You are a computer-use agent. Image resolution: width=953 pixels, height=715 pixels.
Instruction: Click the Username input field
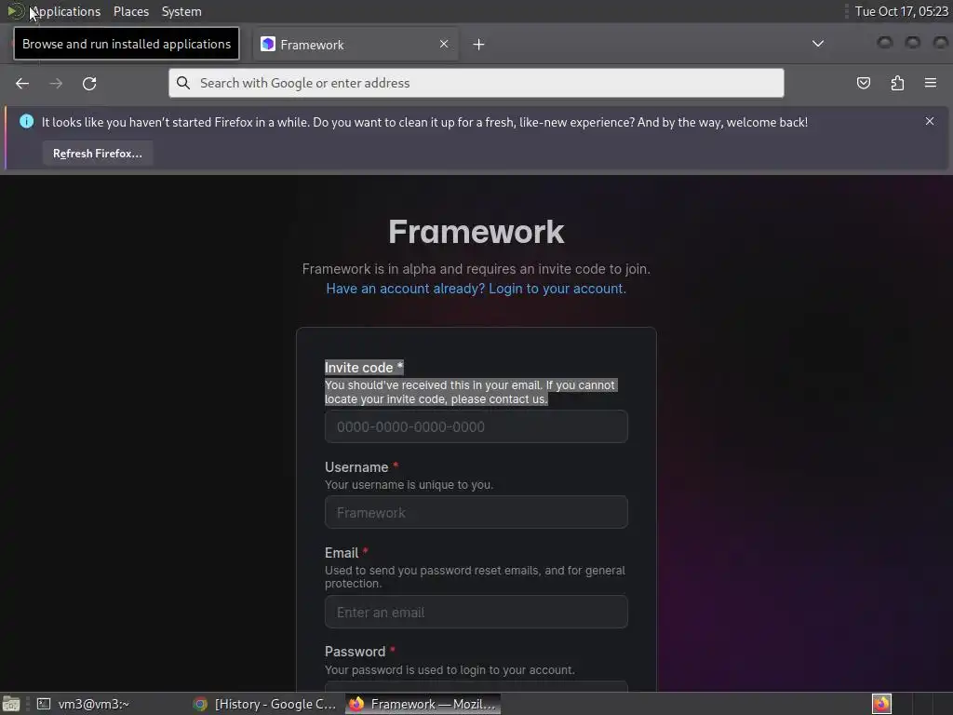coord(476,512)
